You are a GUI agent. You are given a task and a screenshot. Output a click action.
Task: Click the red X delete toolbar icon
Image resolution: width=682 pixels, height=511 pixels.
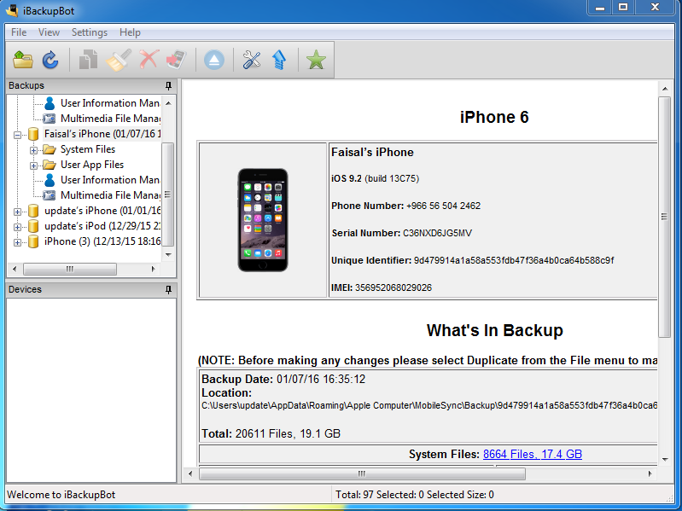pyautogui.click(x=149, y=60)
